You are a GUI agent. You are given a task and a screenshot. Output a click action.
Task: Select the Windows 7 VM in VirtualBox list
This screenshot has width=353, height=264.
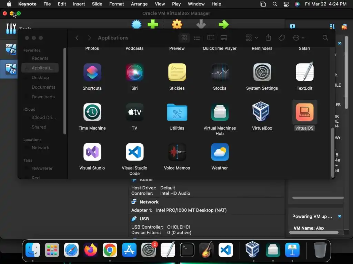point(11,69)
